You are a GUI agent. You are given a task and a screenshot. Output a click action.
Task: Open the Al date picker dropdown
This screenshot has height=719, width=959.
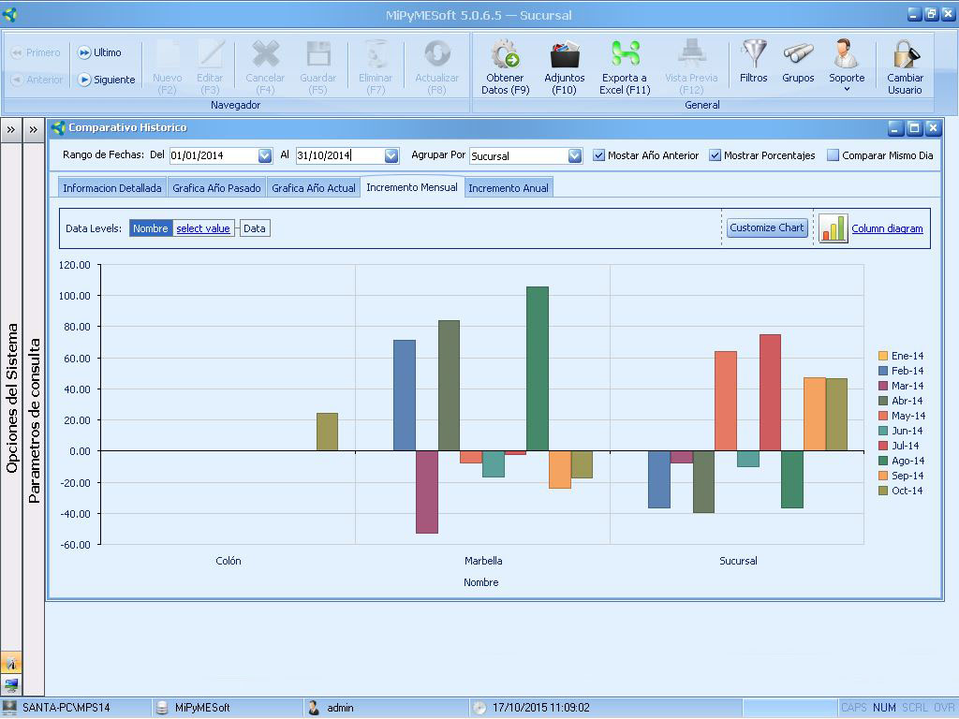[x=391, y=156]
